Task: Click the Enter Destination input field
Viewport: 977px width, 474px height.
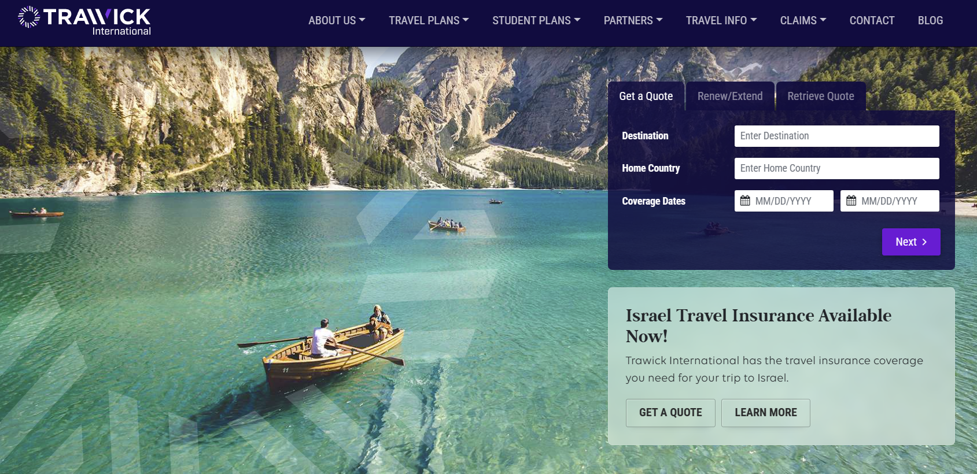Action: [836, 136]
